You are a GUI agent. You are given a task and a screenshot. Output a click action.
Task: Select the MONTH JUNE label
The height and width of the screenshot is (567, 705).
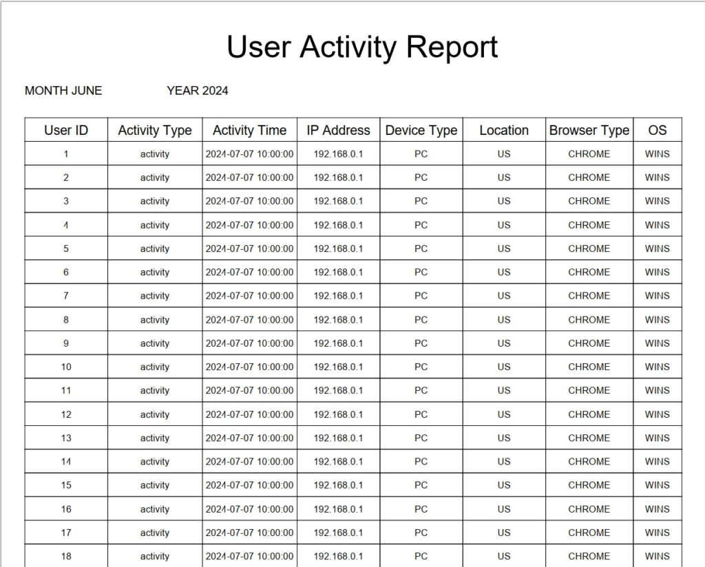tap(63, 91)
